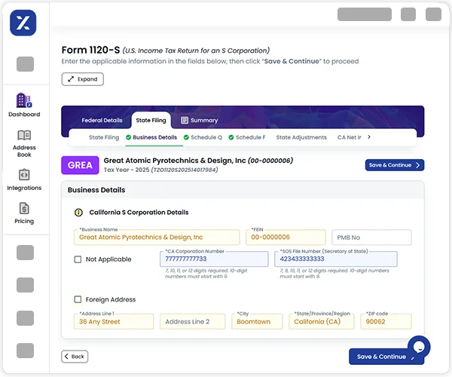Check the Not Applicable checkbox
Viewport: 452px width, 377px height.
coord(78,259)
